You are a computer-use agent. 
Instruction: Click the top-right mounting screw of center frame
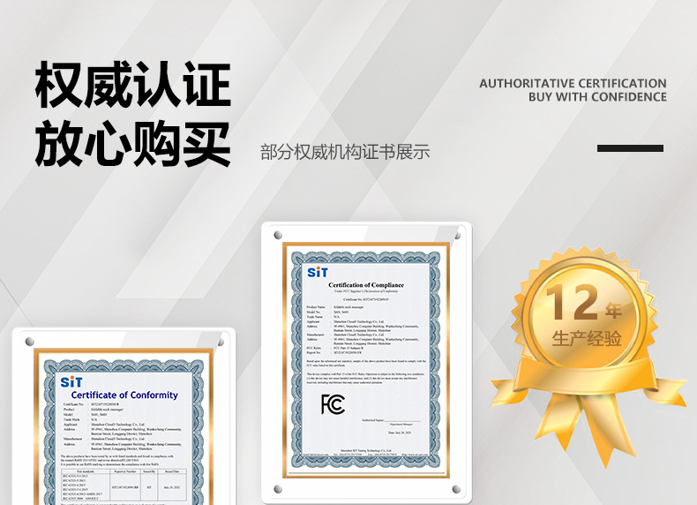tap(456, 236)
